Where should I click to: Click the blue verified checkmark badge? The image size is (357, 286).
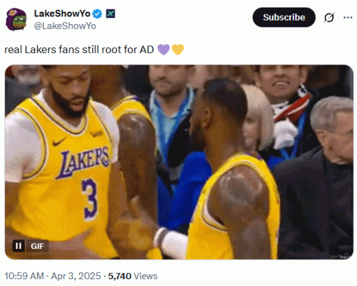tap(97, 14)
